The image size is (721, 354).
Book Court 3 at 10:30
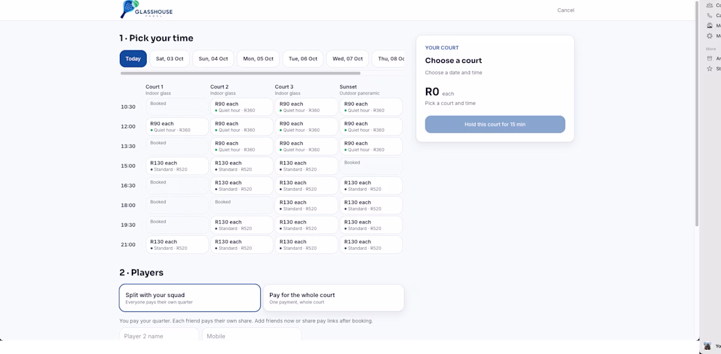click(306, 107)
